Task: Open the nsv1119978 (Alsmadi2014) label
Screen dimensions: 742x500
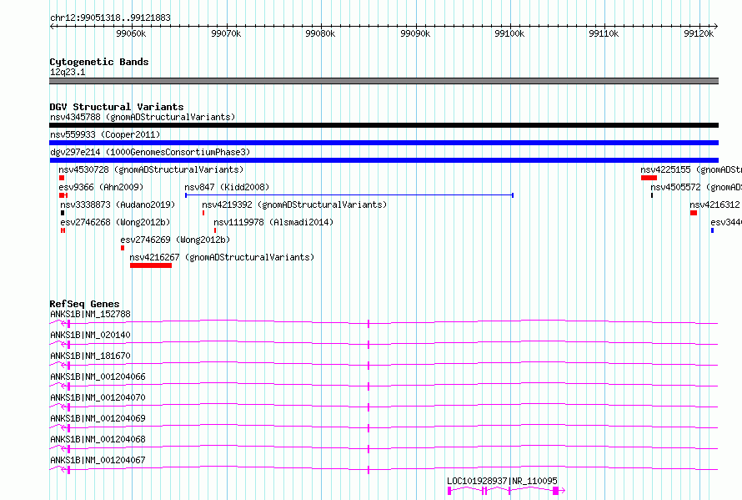Action: click(273, 222)
